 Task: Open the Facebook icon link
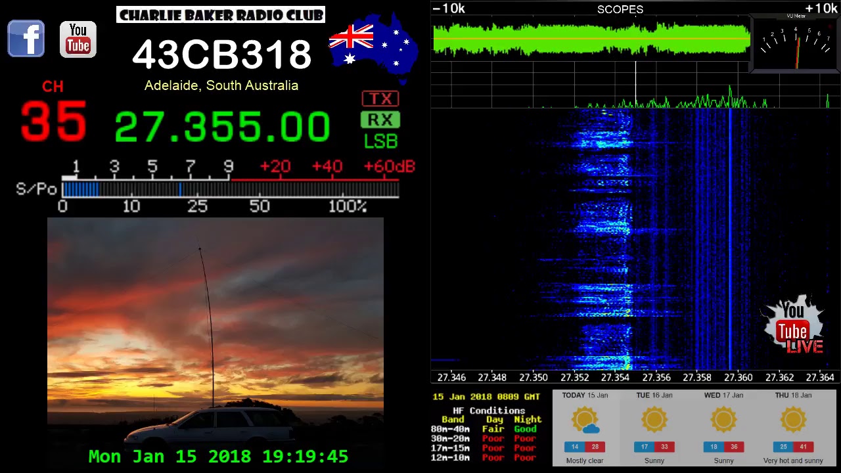26,39
